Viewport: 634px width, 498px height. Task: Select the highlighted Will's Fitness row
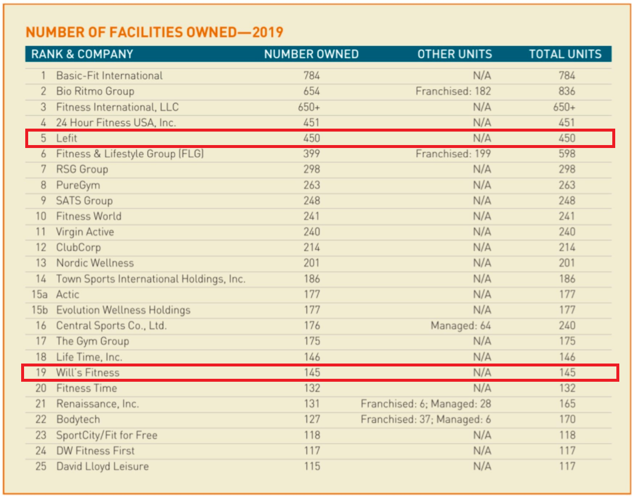[320, 372]
